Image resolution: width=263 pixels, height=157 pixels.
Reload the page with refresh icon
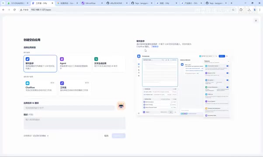click(x=14, y=10)
